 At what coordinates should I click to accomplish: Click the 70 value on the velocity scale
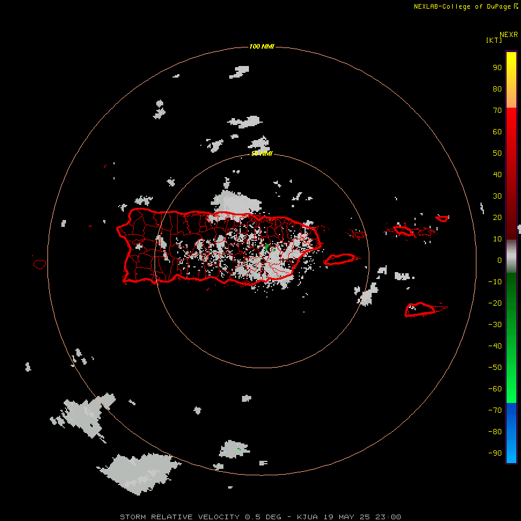pyautogui.click(x=497, y=111)
